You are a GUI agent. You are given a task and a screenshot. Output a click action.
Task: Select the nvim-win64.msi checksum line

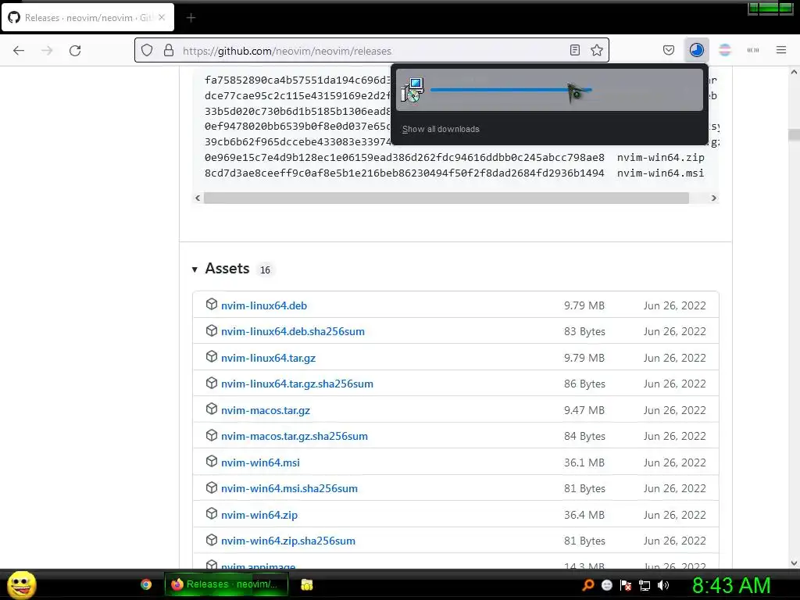pos(454,173)
